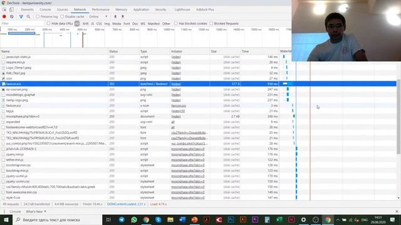This screenshot has width=401, height=225.
Task: Sort requests by the Size column
Action: tap(225, 51)
